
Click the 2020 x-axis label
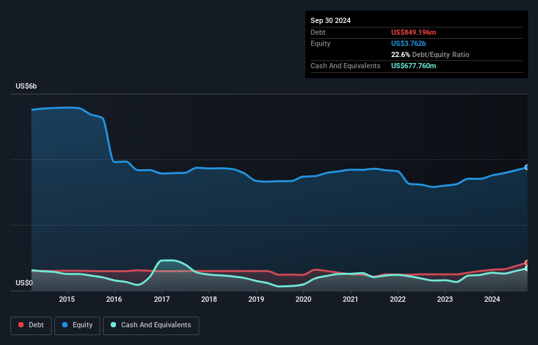coord(303,299)
